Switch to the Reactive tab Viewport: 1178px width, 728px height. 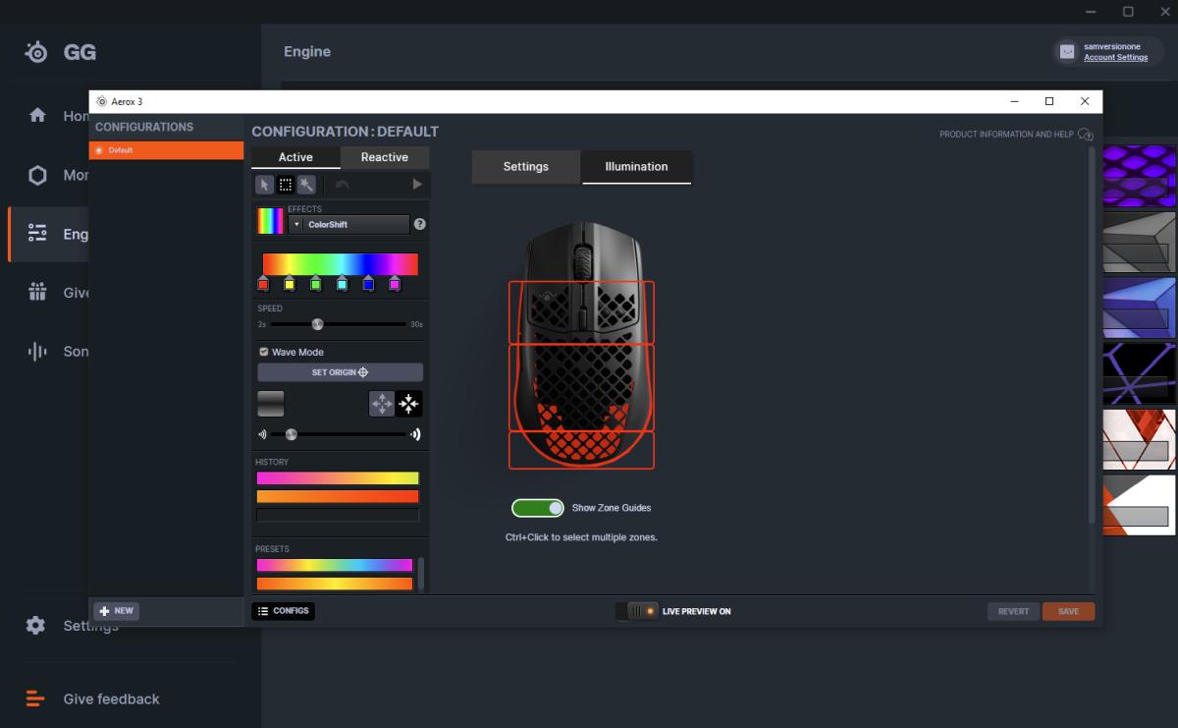click(x=384, y=157)
